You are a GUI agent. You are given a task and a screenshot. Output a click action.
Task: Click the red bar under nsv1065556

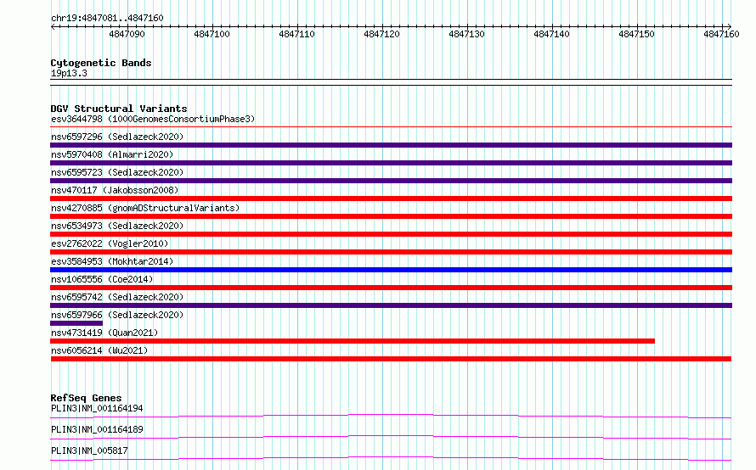[391, 288]
